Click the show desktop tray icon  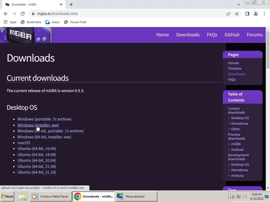pos(267,196)
